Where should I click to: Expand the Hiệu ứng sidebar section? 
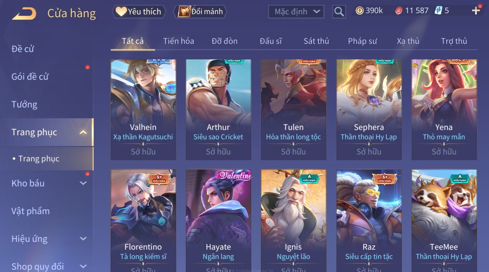pyautogui.click(x=83, y=239)
